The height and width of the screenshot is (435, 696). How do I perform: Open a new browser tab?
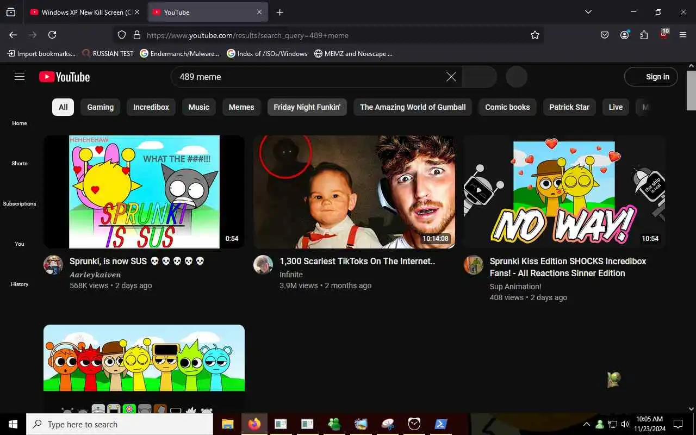279,12
